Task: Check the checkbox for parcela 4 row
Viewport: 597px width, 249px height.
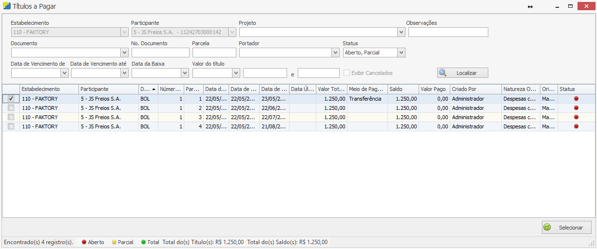Action: pyautogui.click(x=11, y=126)
